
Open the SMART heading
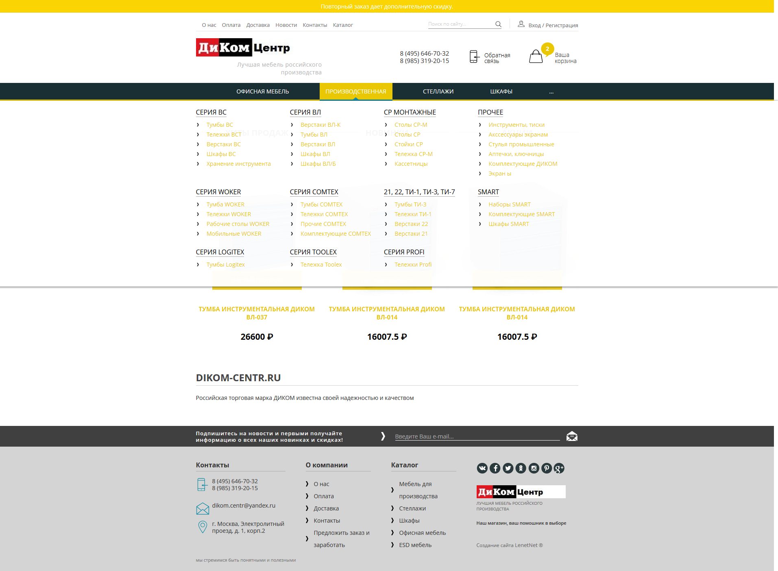[x=488, y=192]
